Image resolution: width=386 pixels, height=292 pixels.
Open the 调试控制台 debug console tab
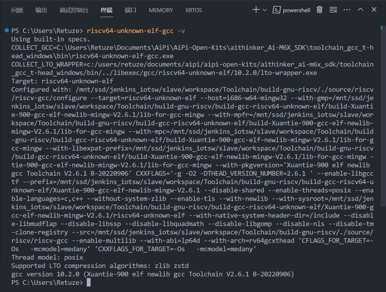74,10
